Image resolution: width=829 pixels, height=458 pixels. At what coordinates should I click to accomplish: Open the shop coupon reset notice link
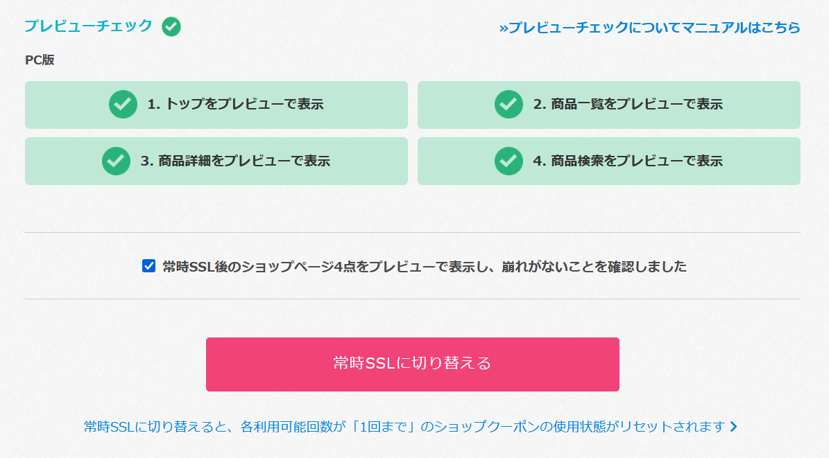point(409,428)
